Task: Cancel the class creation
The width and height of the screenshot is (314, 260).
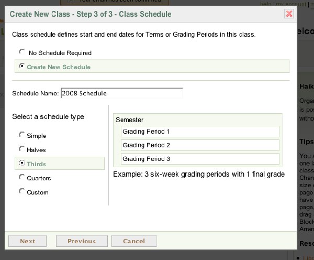Action: pyautogui.click(x=134, y=241)
